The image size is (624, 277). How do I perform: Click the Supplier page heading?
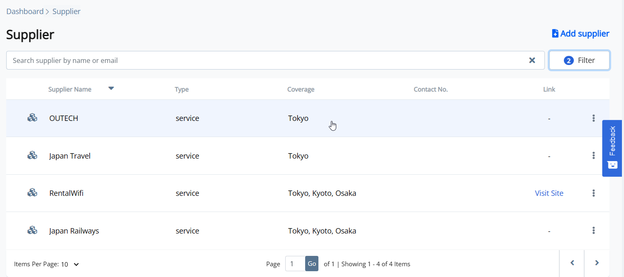pos(30,34)
